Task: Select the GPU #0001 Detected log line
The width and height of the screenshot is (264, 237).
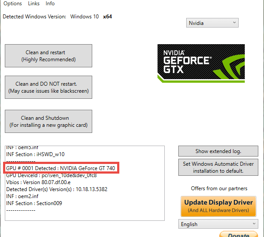Action: click(x=61, y=168)
